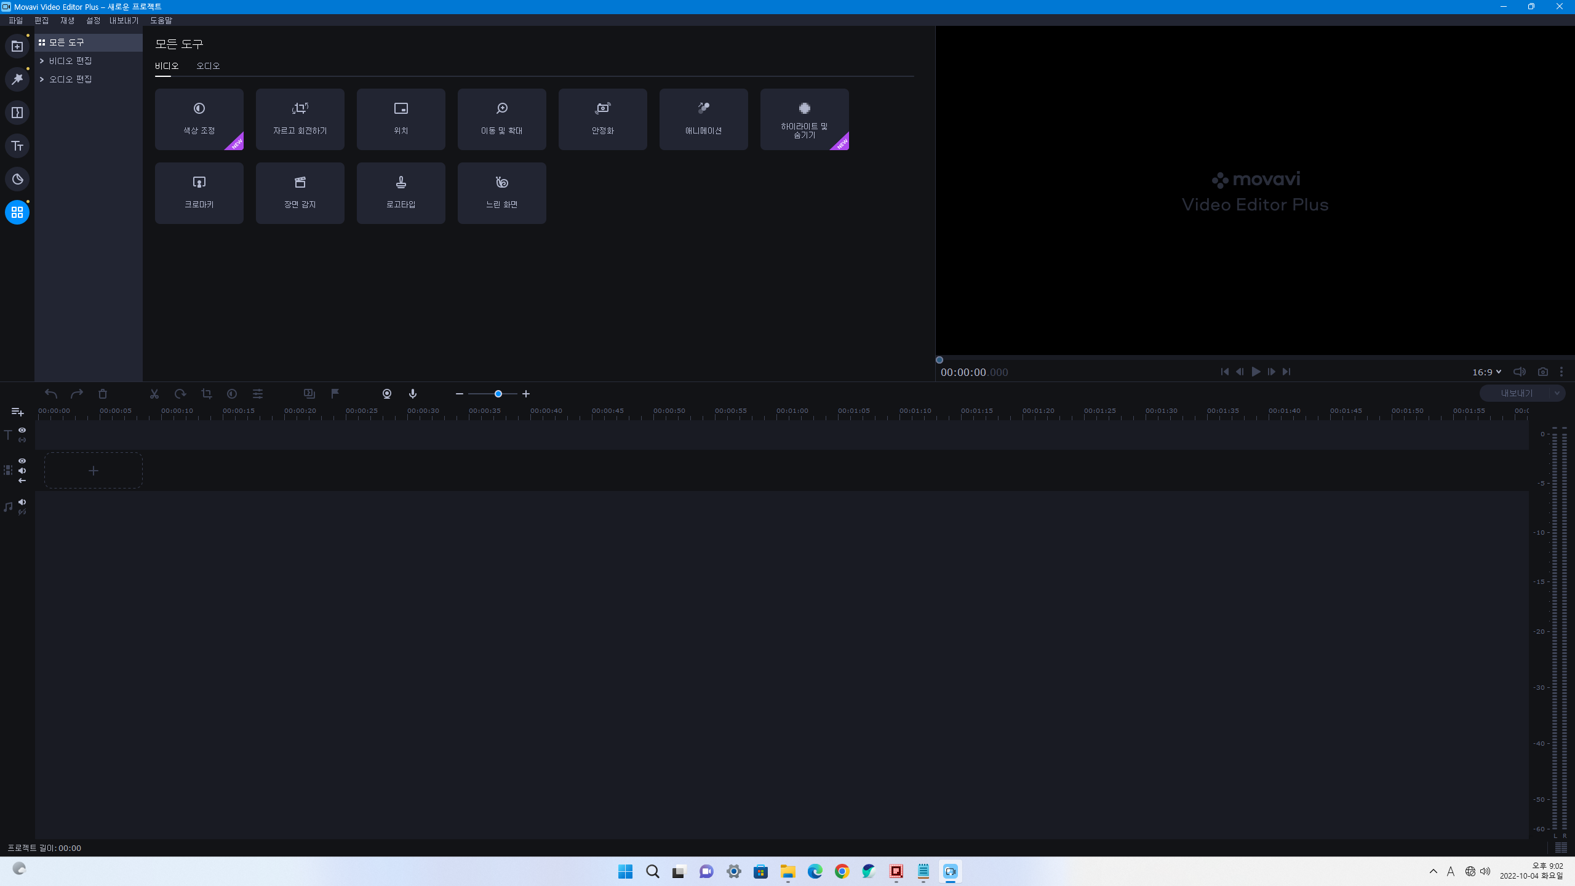This screenshot has width=1575, height=886.
Task: Open the Chroma Key (크로마키) tool
Action: [x=199, y=193]
